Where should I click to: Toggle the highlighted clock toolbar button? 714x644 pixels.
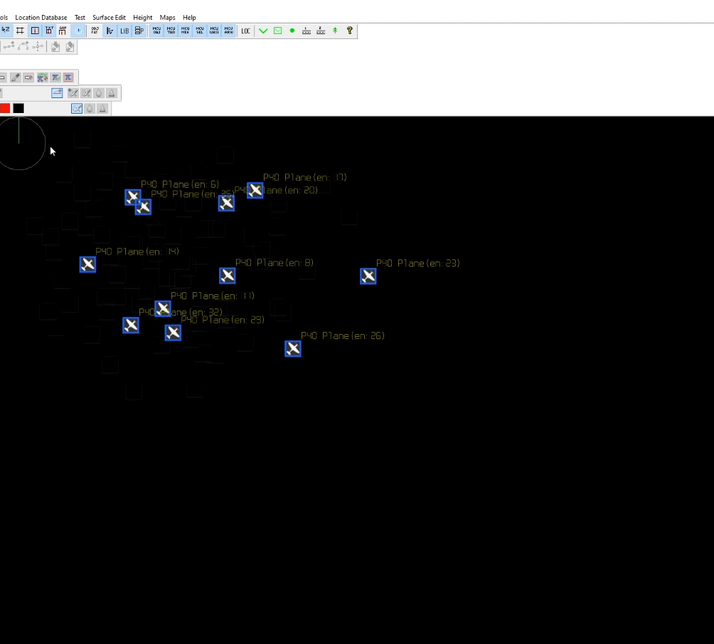click(x=78, y=31)
